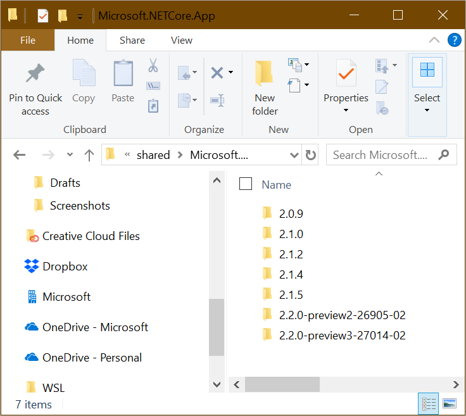Click the shared breadcrumb in address bar
466x416 pixels.
153,154
